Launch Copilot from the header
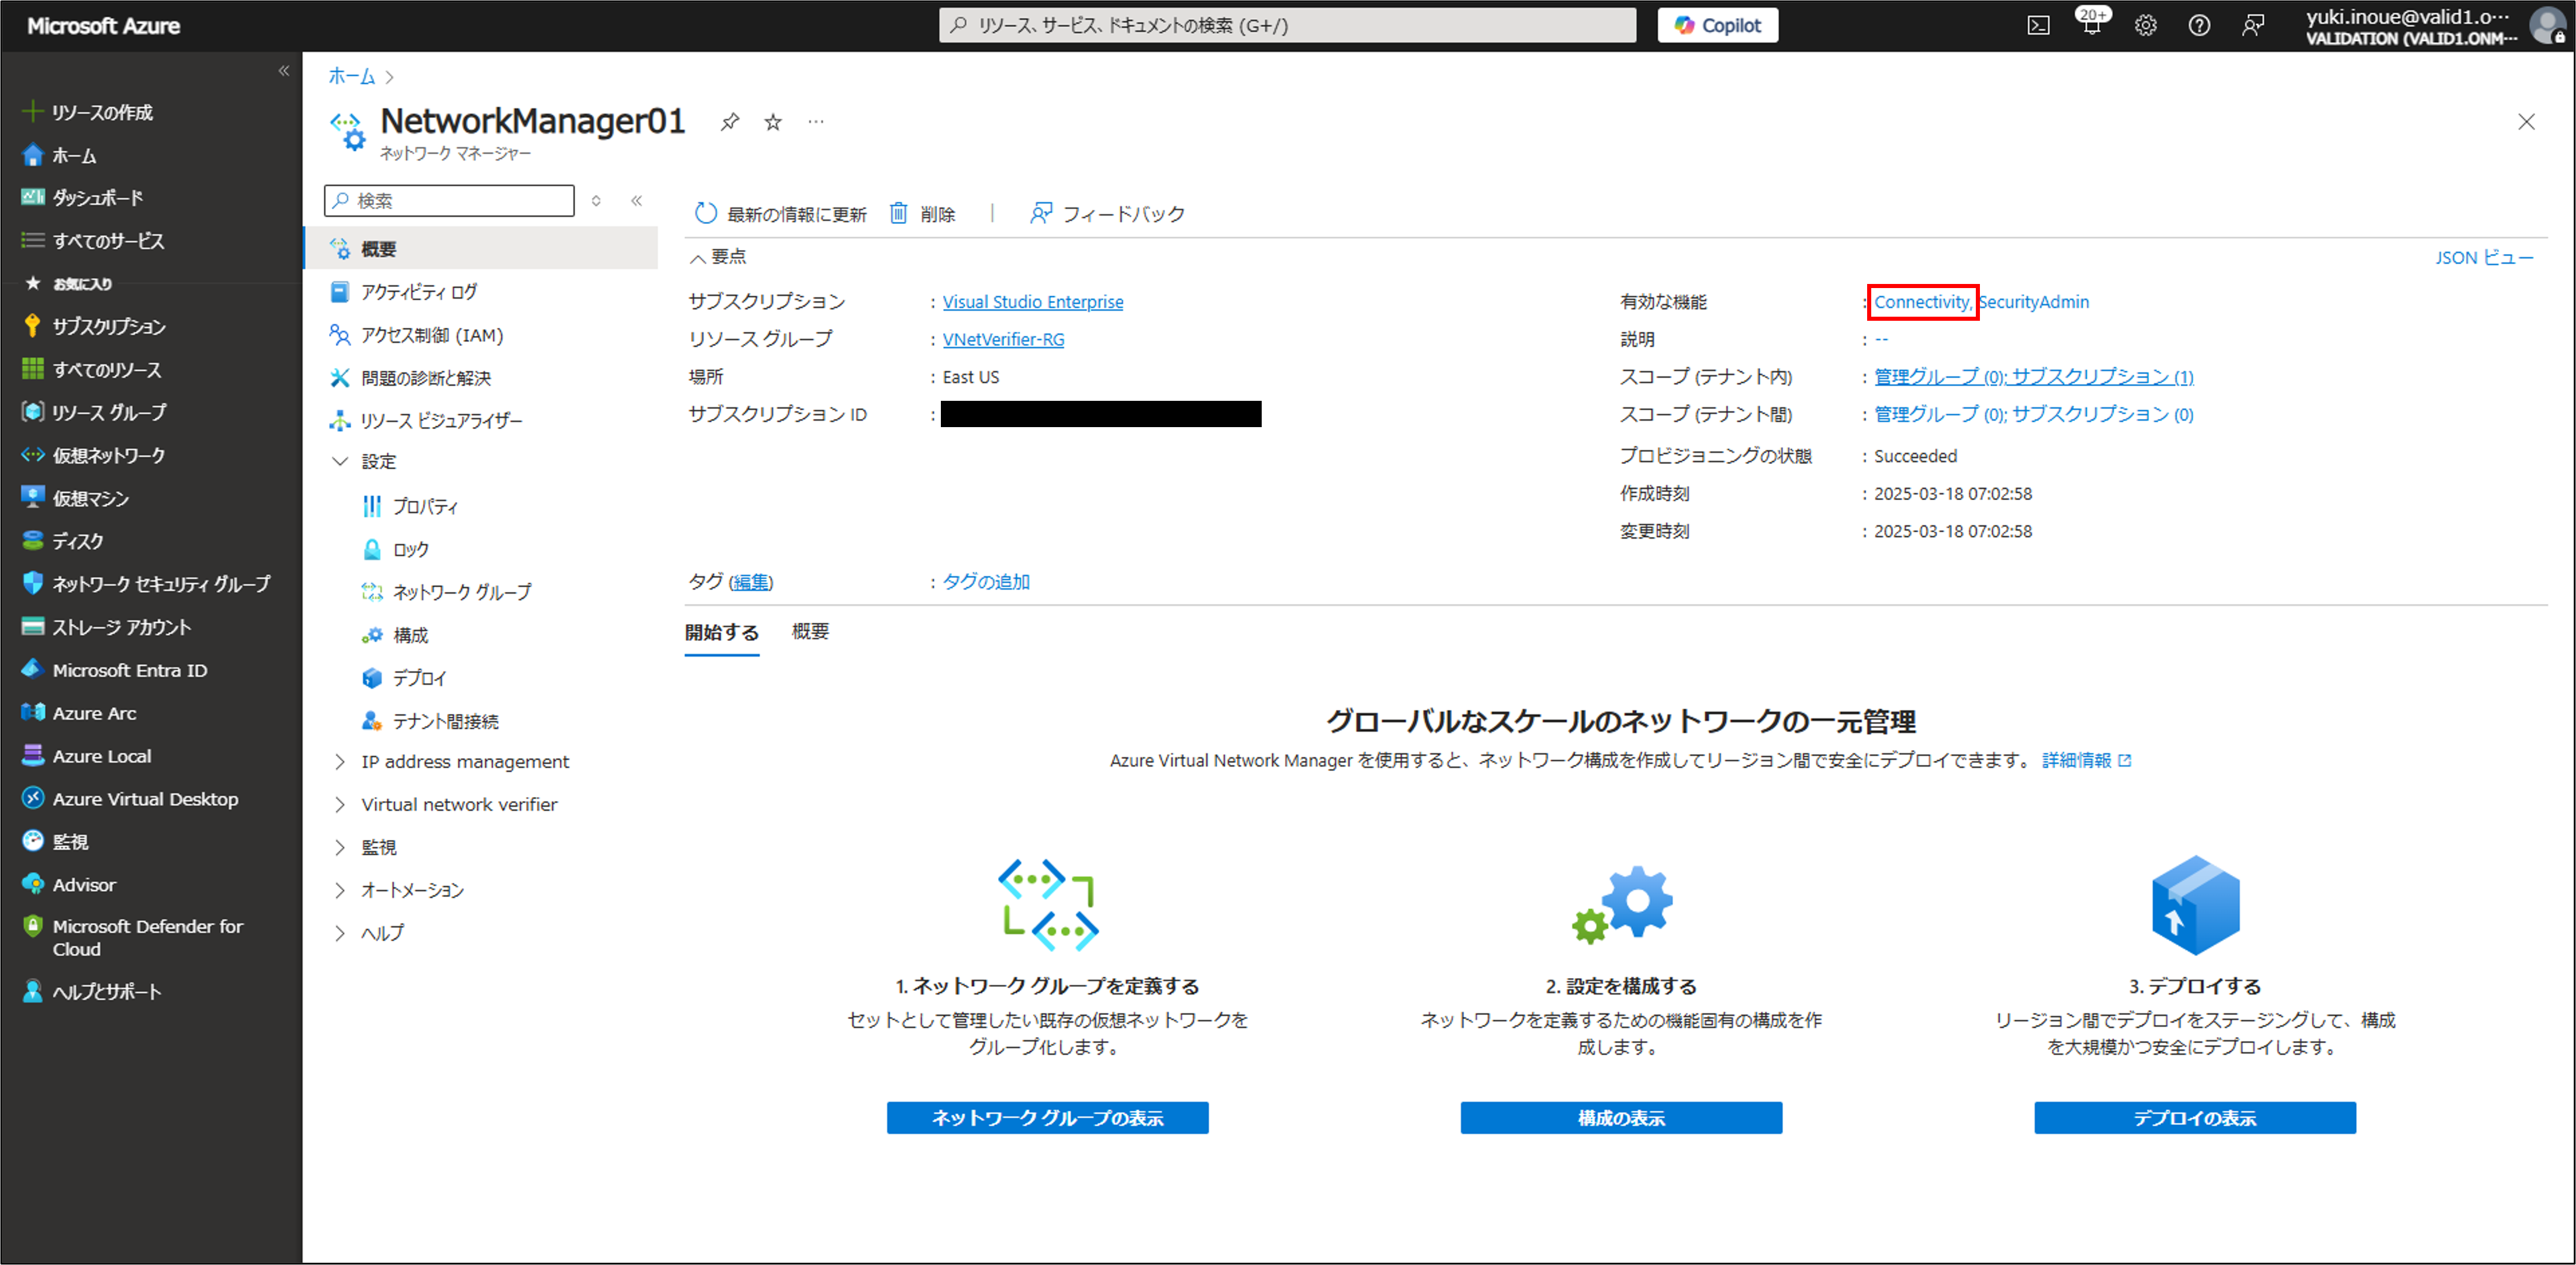 click(1718, 25)
